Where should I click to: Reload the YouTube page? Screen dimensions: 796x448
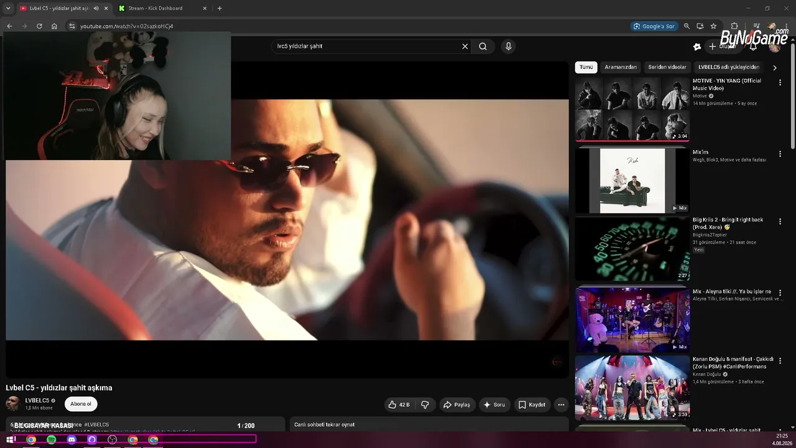click(39, 26)
